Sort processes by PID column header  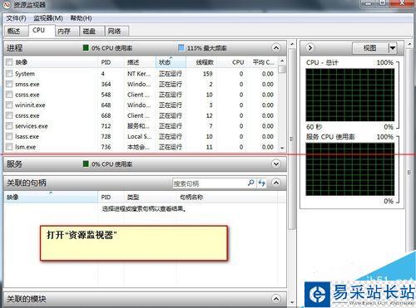click(x=111, y=62)
